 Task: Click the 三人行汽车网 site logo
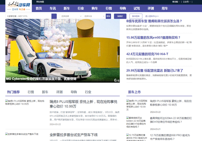point(19,6)
